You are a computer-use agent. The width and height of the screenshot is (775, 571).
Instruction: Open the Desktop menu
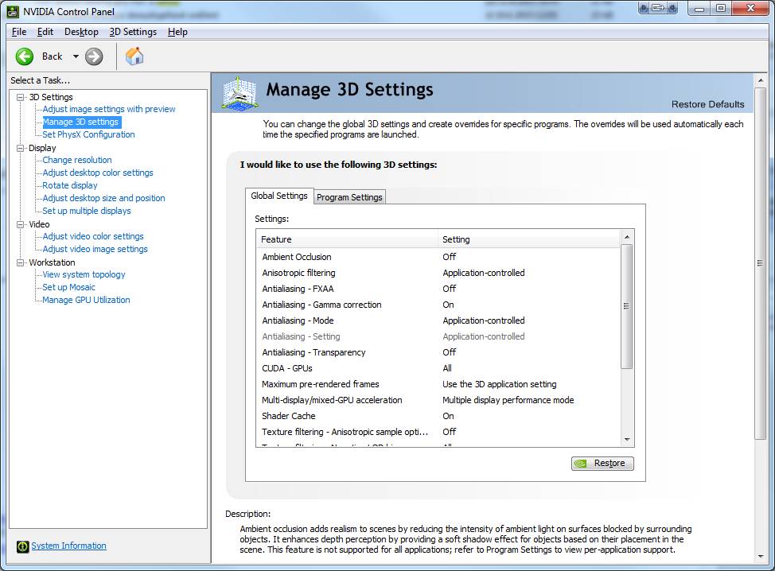(x=81, y=32)
